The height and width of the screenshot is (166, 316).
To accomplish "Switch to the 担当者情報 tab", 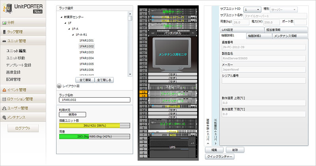I will (x=286, y=30).
